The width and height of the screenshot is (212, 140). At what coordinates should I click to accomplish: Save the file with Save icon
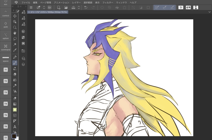point(73,7)
